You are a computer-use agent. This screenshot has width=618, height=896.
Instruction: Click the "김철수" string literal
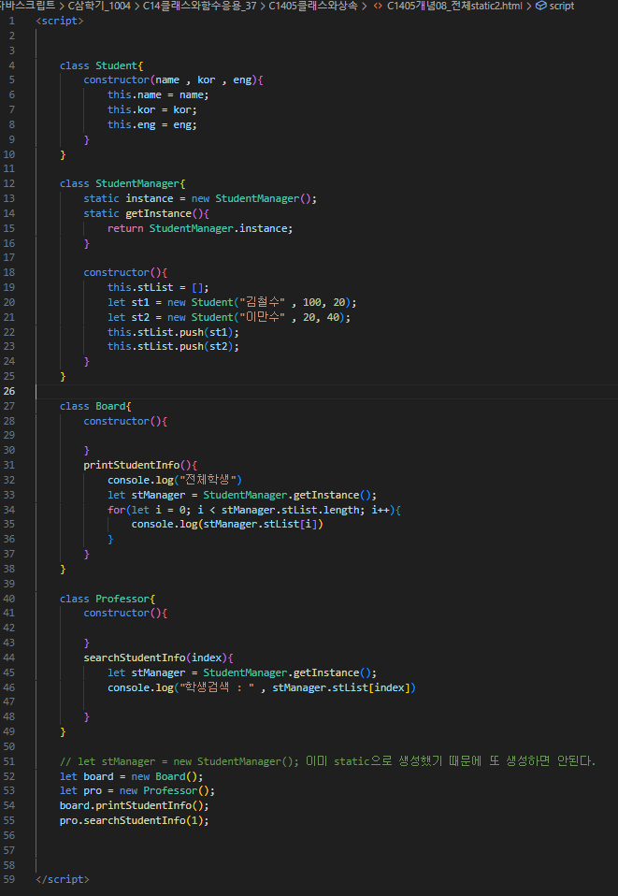point(262,302)
